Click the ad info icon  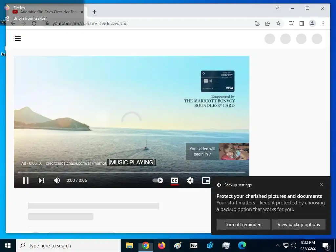pos(40,163)
